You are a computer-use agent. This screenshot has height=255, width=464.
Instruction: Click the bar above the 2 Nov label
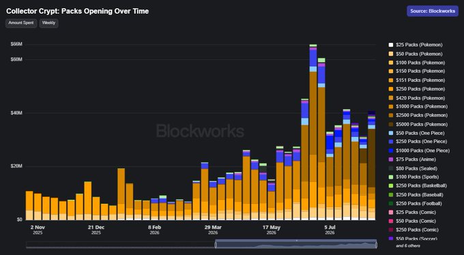click(x=38, y=207)
